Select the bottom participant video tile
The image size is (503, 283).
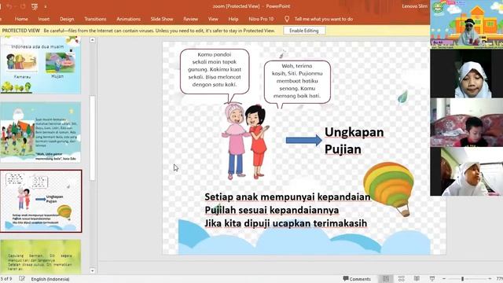click(466, 171)
